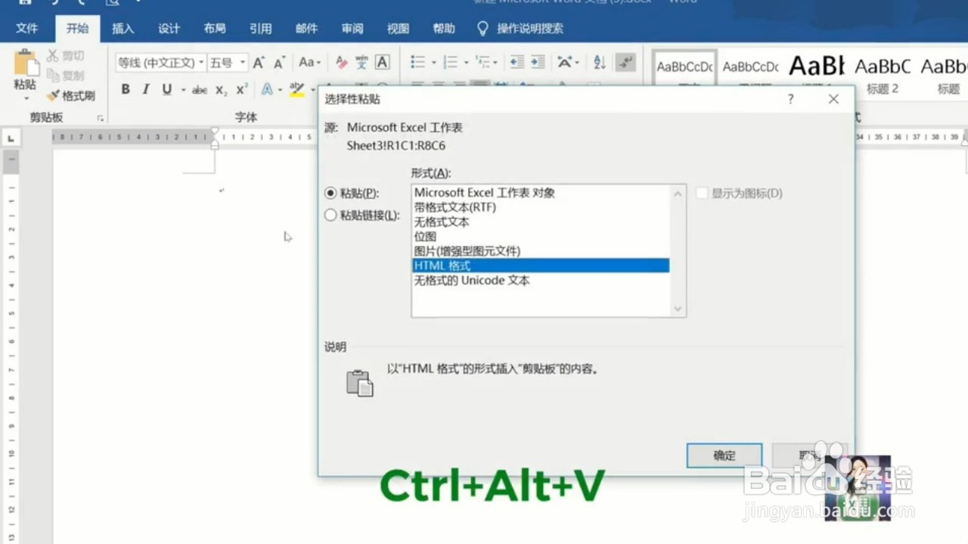Click the format list scrollbar down arrow

678,308
